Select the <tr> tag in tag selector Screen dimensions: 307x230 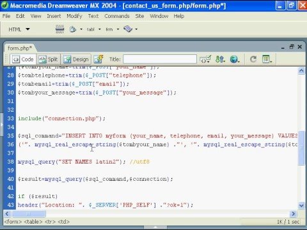pos(50,222)
